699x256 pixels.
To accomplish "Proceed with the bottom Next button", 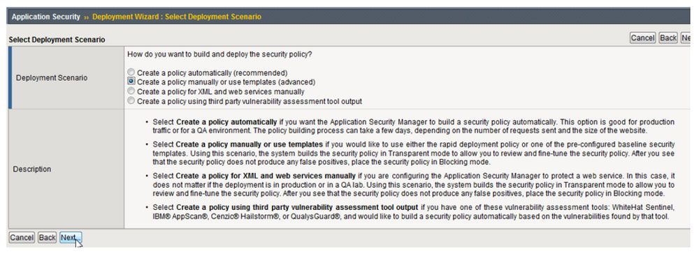I will (x=71, y=237).
